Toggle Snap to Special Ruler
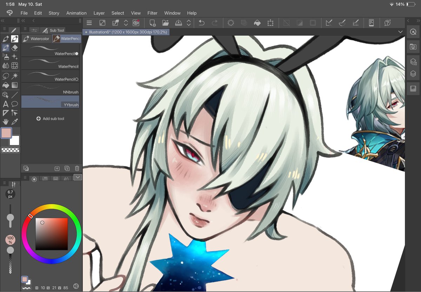Viewport: 421px width, 292px height. pyautogui.click(x=342, y=23)
